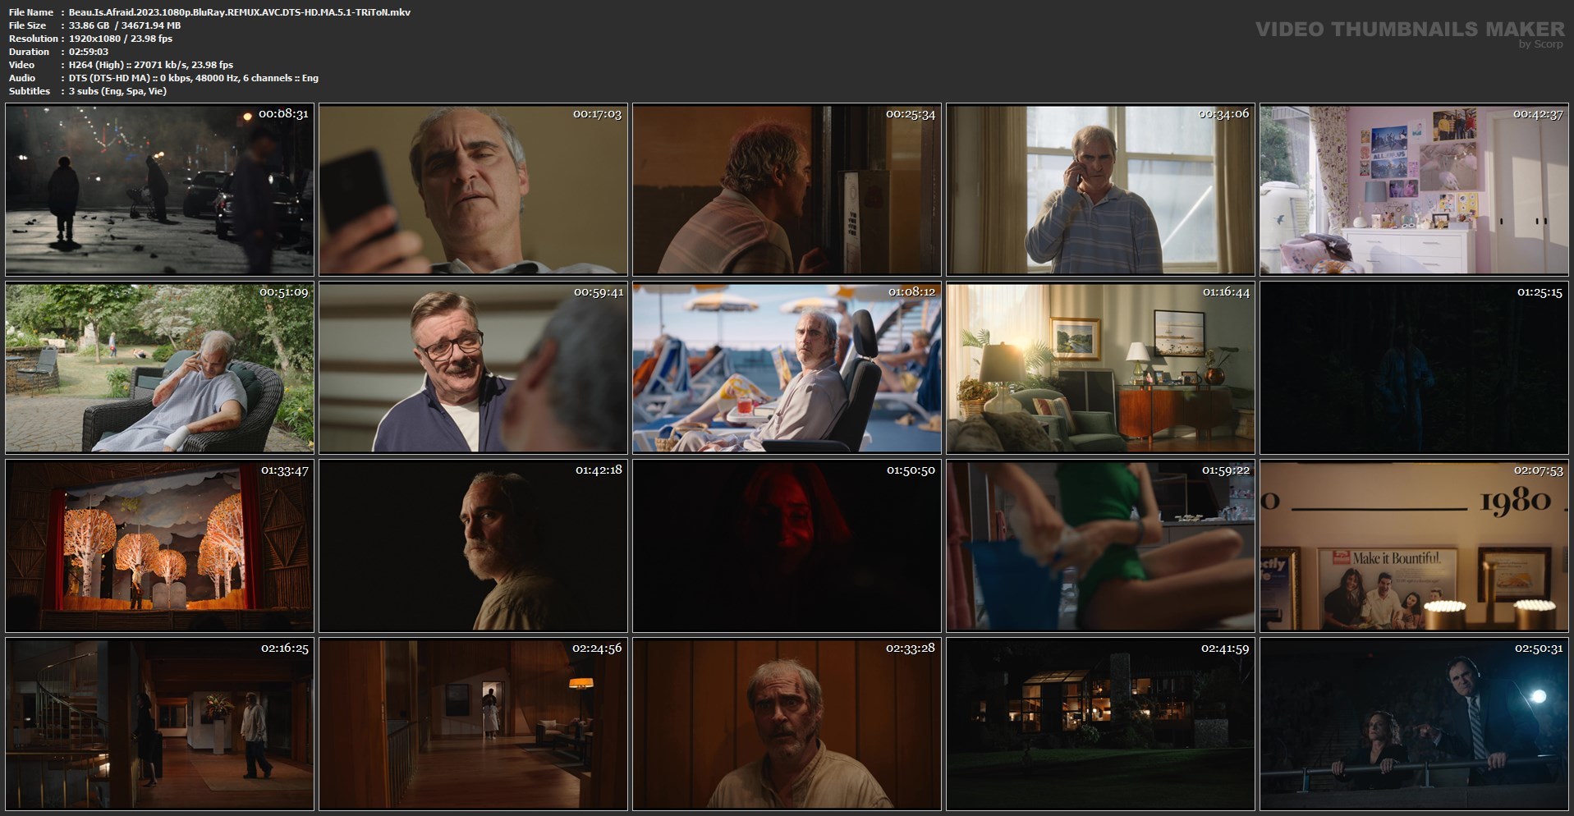Select the dark thumbnail at 01:25:15

pyautogui.click(x=1414, y=368)
